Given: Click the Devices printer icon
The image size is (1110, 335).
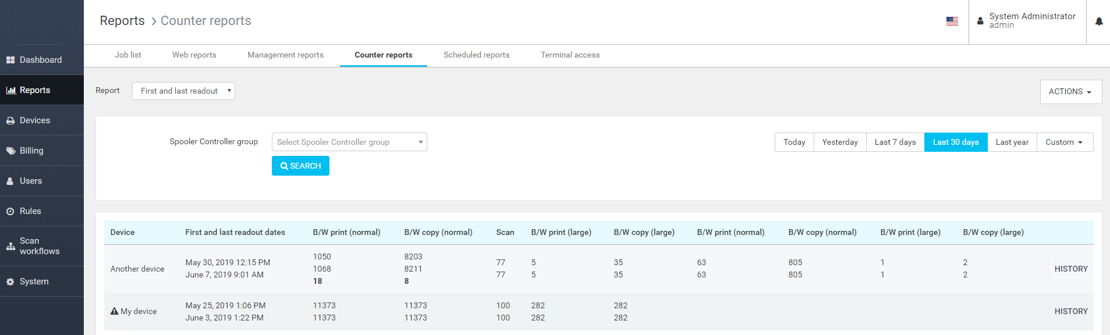Looking at the screenshot, I should tap(10, 120).
